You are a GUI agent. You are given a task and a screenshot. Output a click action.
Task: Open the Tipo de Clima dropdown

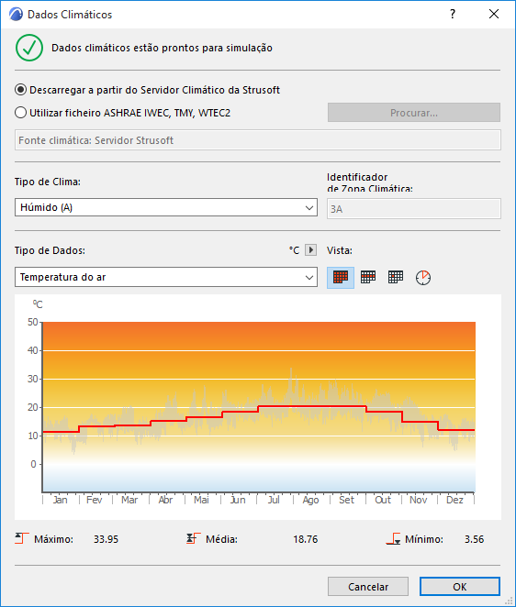(x=166, y=207)
